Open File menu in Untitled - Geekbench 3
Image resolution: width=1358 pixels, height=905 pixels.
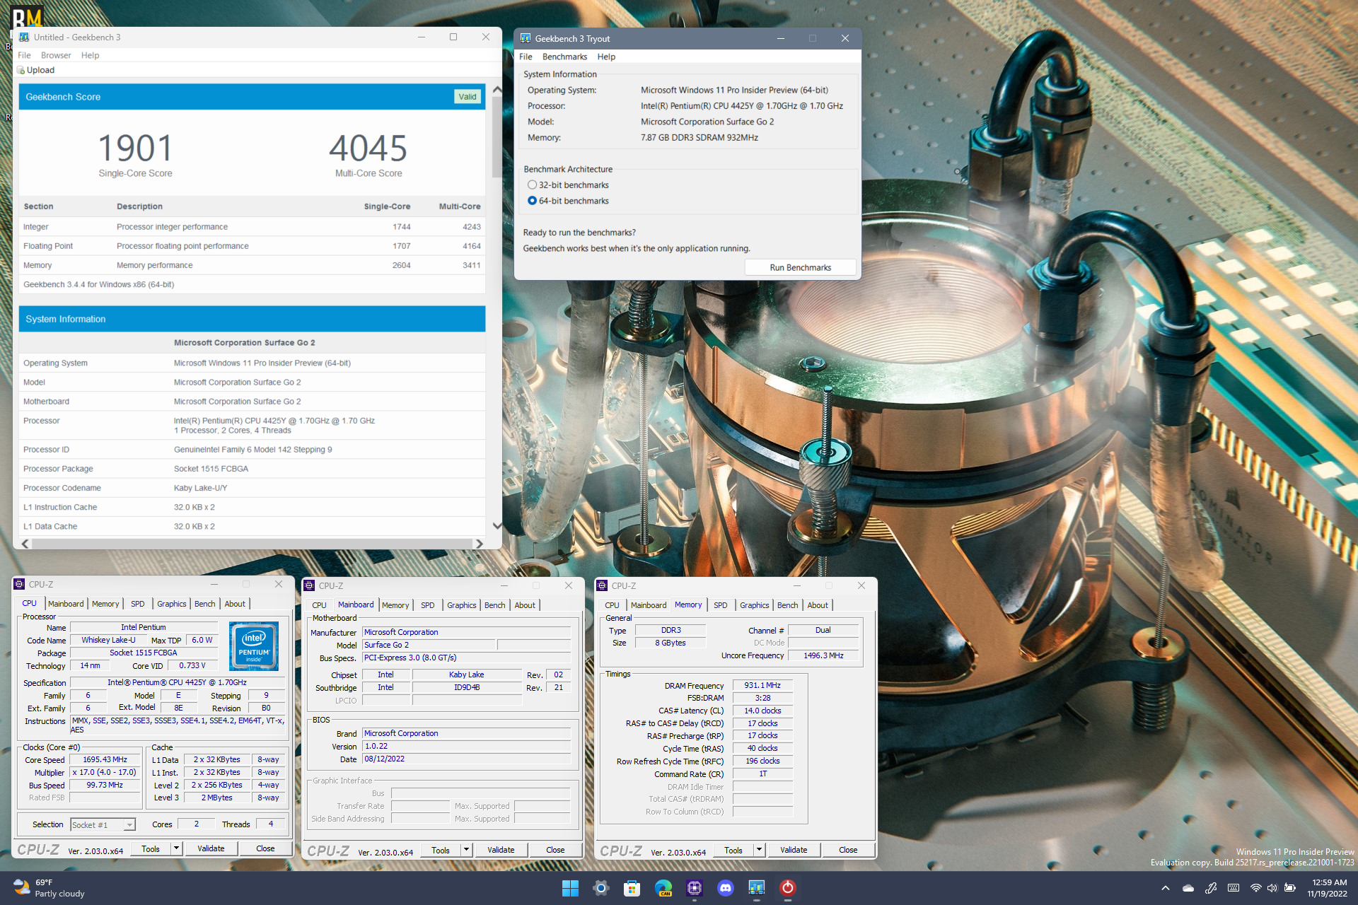coord(24,55)
